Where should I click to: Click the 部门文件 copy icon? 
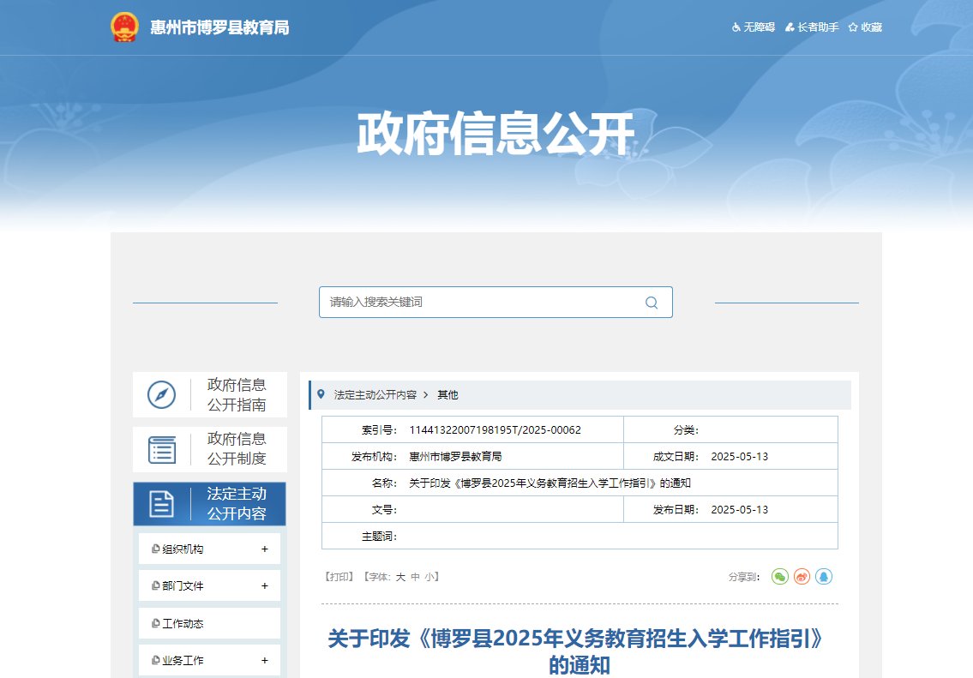(x=156, y=585)
